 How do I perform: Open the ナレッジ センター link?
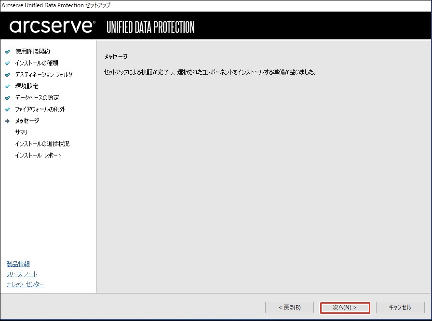(x=25, y=284)
